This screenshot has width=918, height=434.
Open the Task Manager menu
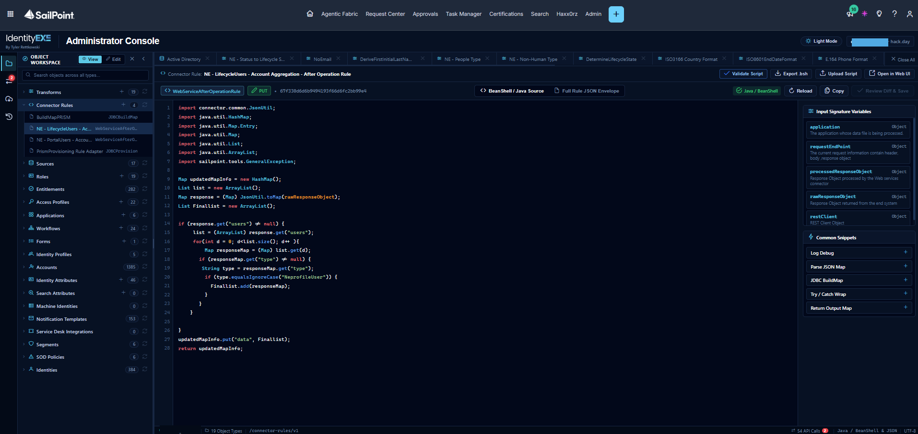[x=463, y=14]
